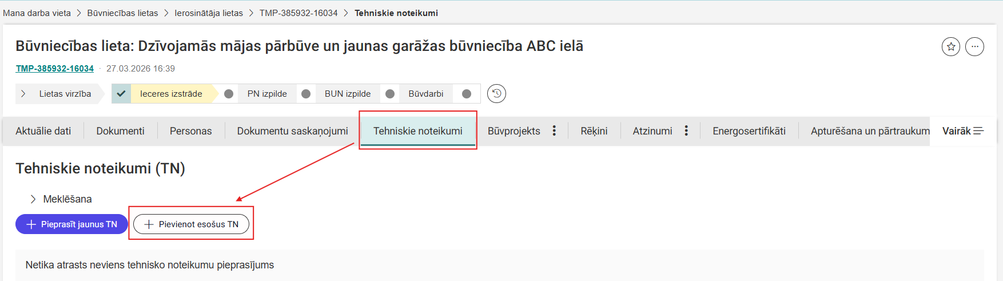
Task: Click the Tehniskie noteikumi (TN) heading
Action: click(x=101, y=168)
